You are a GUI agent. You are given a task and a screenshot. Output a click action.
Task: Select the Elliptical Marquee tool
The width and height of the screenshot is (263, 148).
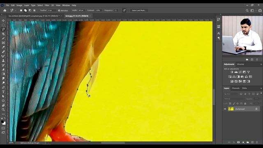coord(3,25)
